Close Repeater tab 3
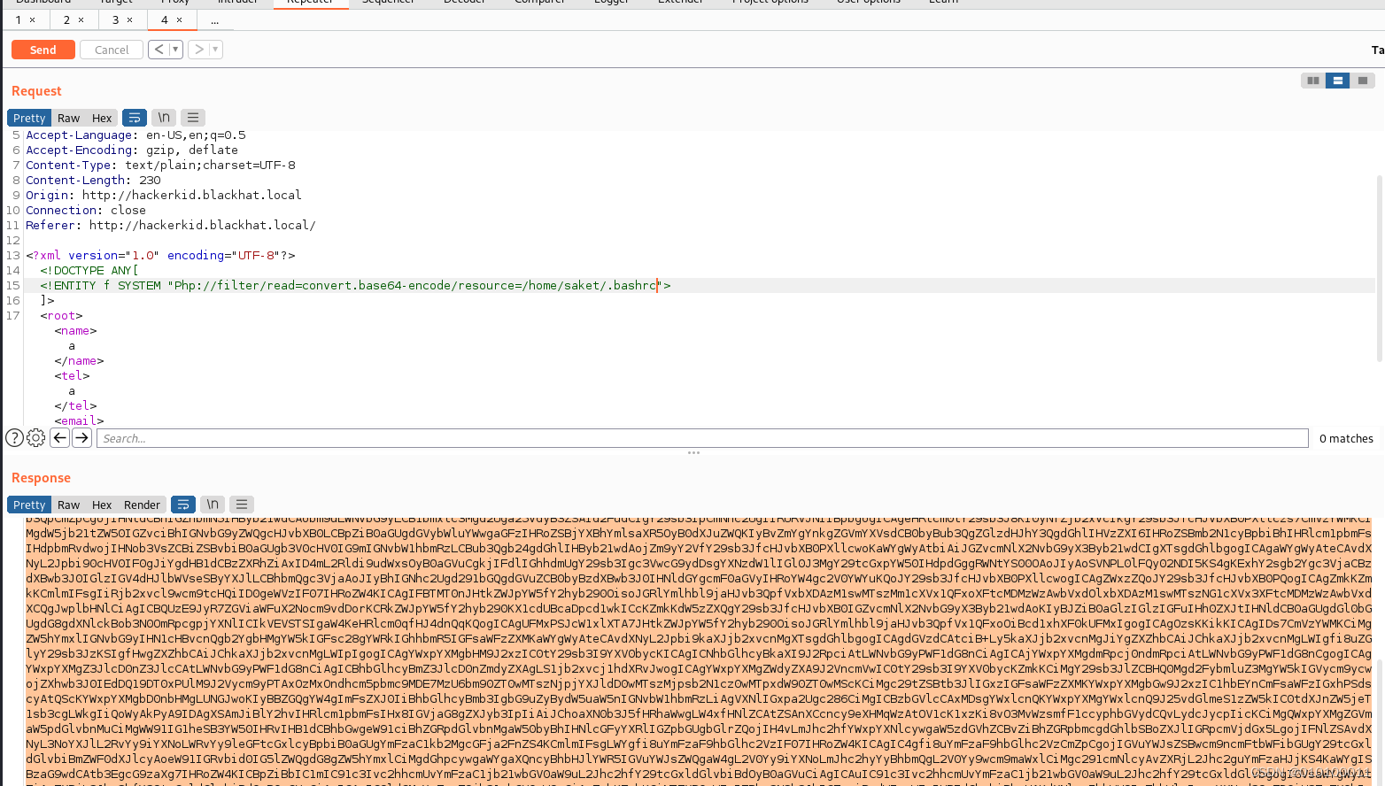 (129, 19)
